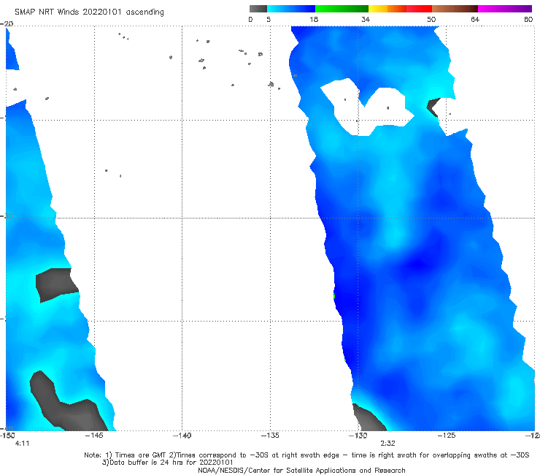Click the colorbar label "64"
The width and height of the screenshot is (540, 475).
[x=475, y=19]
